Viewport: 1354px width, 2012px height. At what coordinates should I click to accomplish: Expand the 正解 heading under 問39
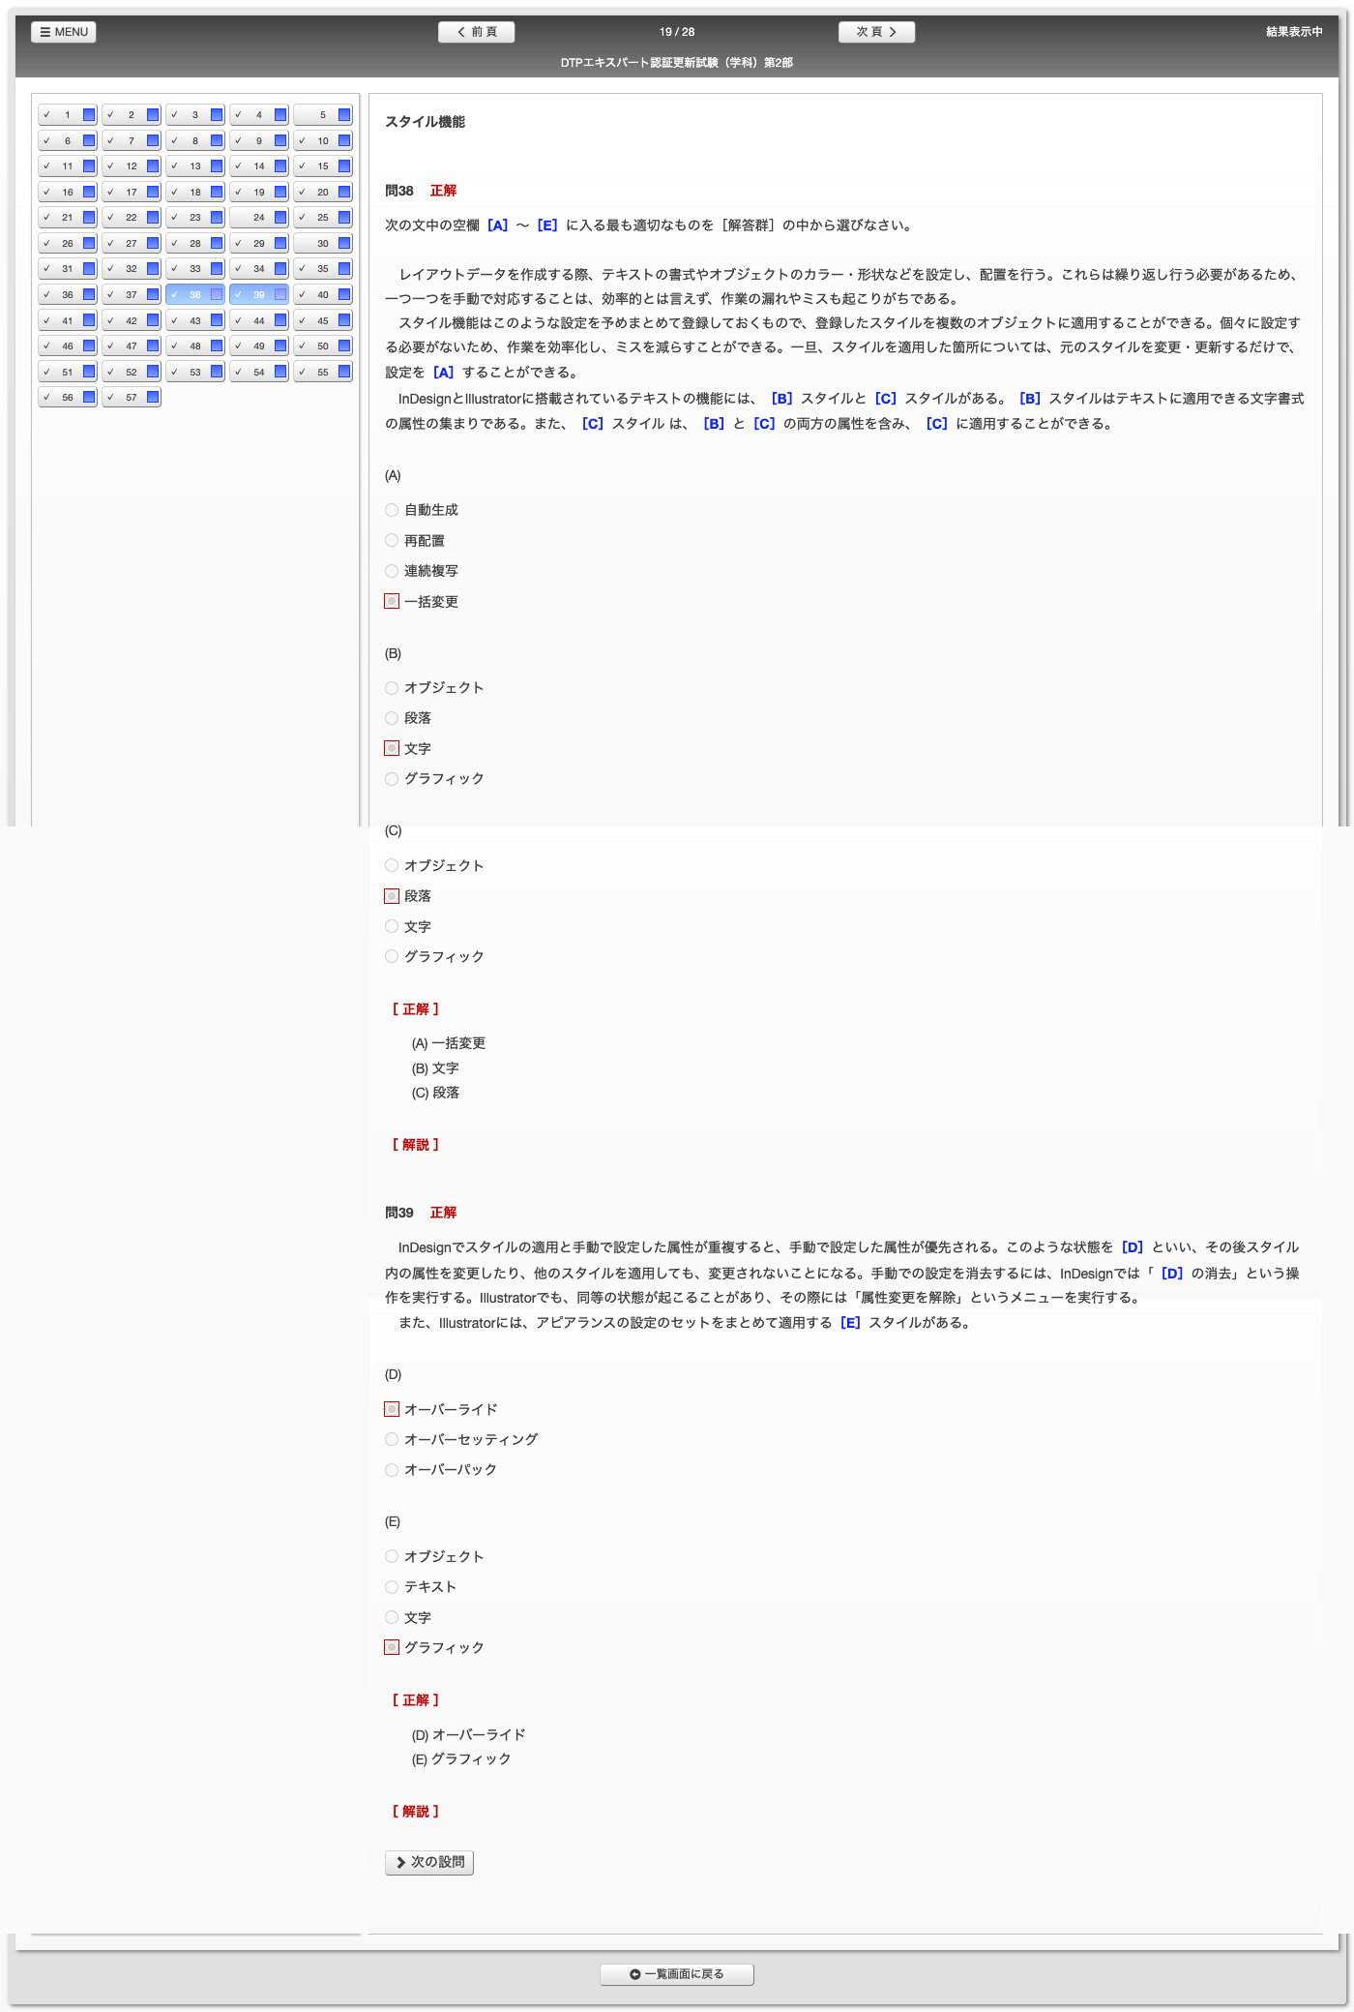(416, 1700)
